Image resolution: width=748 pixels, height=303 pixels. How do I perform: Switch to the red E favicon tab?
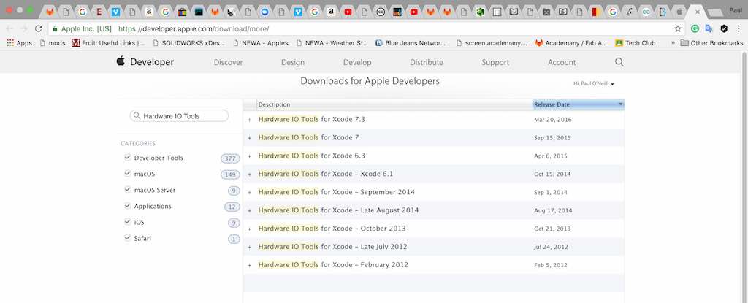pos(99,12)
